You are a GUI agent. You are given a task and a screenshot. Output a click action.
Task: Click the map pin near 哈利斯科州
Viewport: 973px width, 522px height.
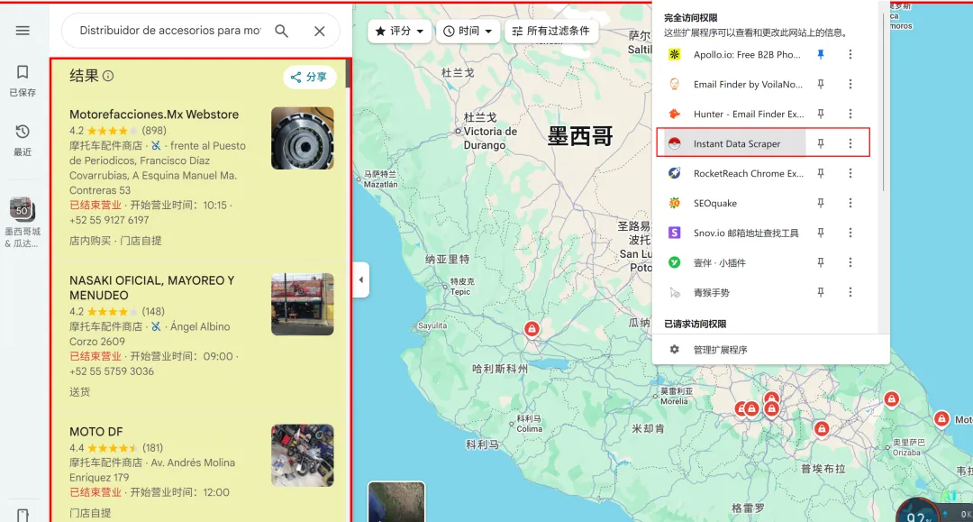pos(532,328)
